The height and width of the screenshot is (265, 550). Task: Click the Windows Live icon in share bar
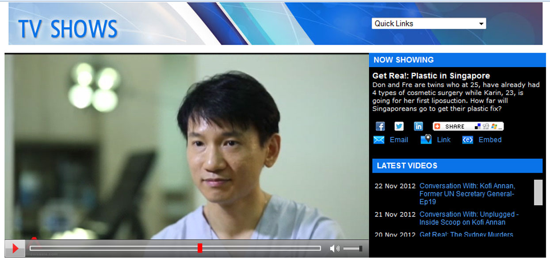[x=493, y=126]
